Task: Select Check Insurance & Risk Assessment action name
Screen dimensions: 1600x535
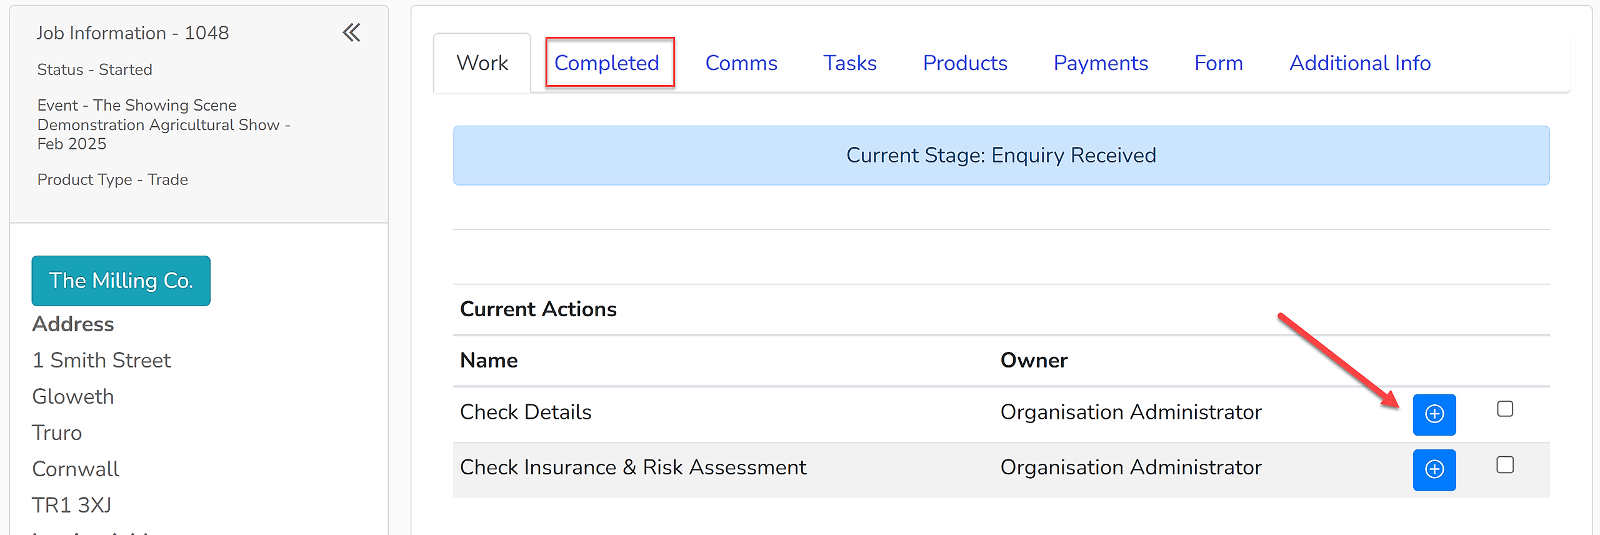Action: click(x=633, y=467)
